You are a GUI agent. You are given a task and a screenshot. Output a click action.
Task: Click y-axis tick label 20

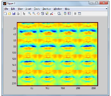tap(15, 28)
